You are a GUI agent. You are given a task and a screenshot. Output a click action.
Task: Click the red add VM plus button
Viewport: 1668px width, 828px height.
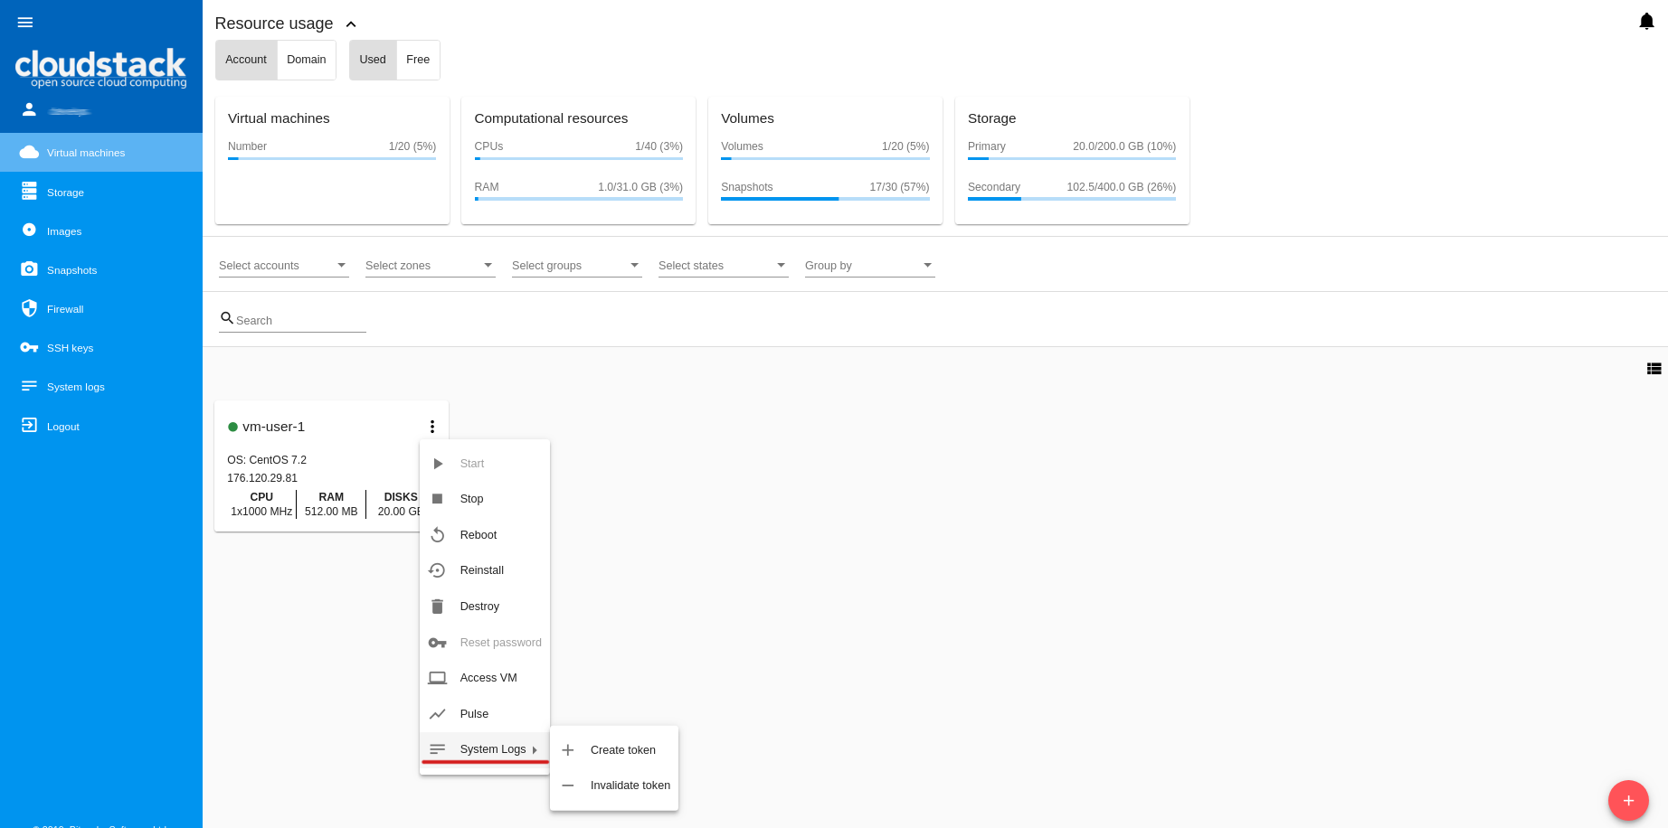pyautogui.click(x=1628, y=801)
